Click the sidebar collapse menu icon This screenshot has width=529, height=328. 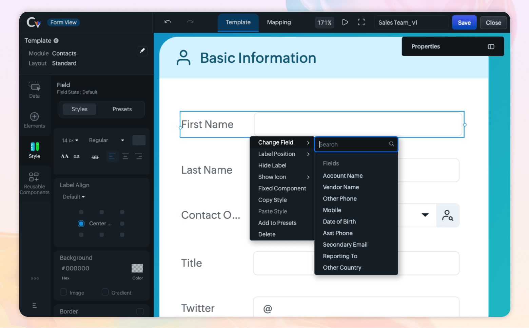pyautogui.click(x=35, y=305)
